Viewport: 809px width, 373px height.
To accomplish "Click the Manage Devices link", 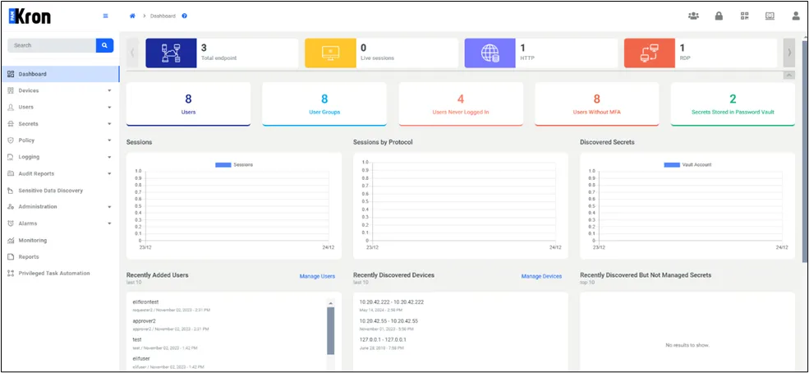I will pyautogui.click(x=541, y=277).
